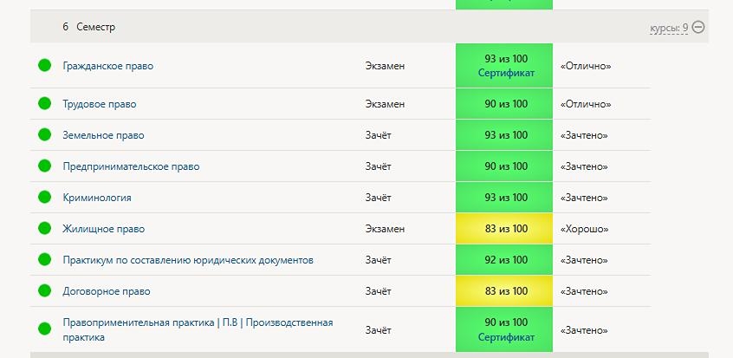Click green status dot beside Предпринимательское право
The image size is (733, 358).
(45, 166)
